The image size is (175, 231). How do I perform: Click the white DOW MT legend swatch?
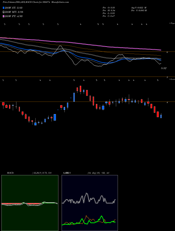3,12
